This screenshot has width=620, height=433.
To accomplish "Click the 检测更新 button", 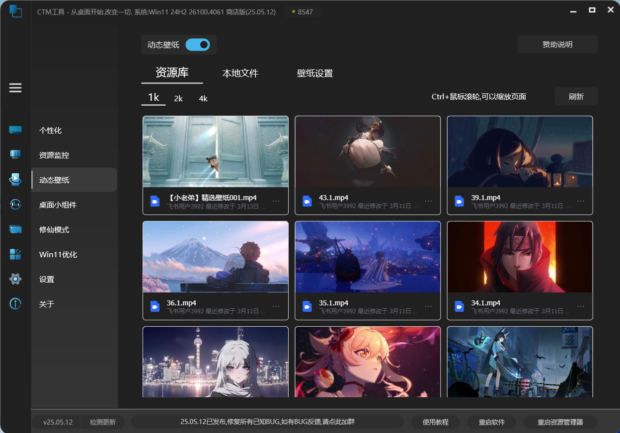I will (103, 422).
